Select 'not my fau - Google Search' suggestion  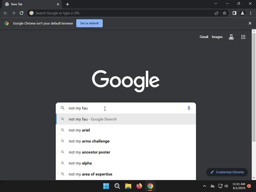point(126,119)
